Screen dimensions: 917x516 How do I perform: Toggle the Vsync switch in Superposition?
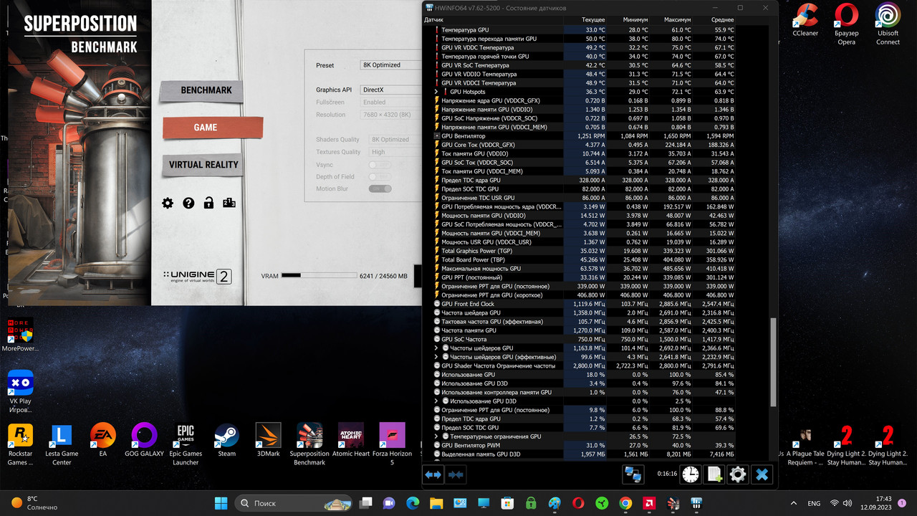(380, 164)
